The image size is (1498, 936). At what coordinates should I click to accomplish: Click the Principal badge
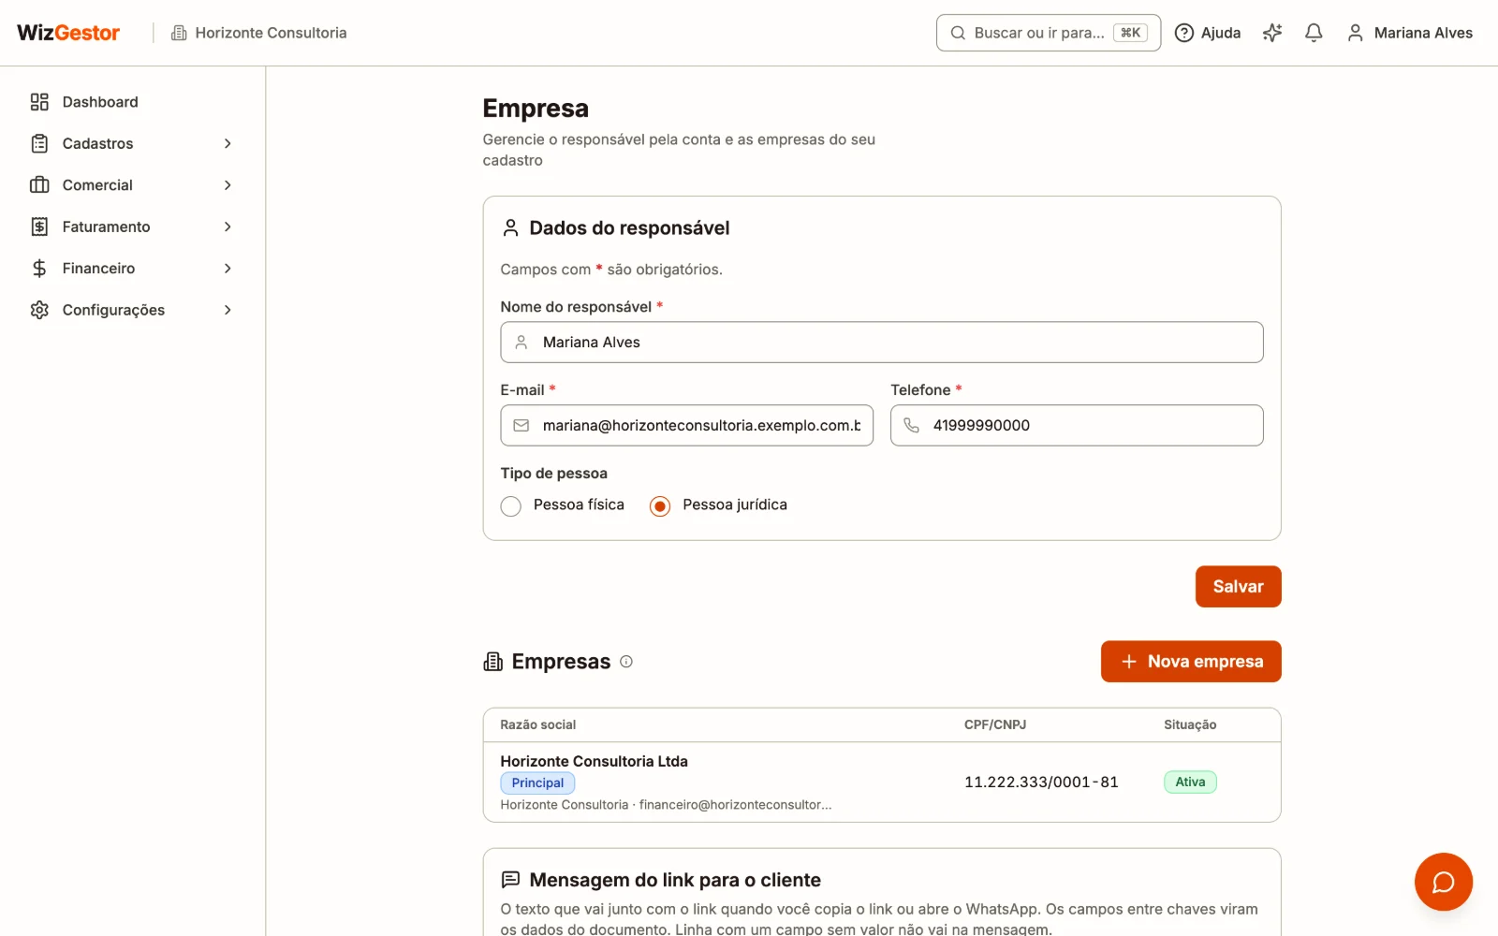[537, 783]
